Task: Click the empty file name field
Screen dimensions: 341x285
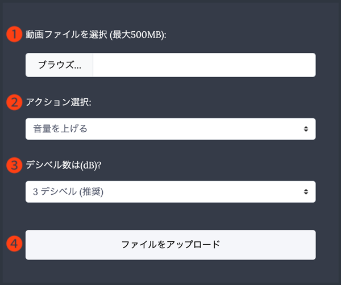Action: coord(203,65)
